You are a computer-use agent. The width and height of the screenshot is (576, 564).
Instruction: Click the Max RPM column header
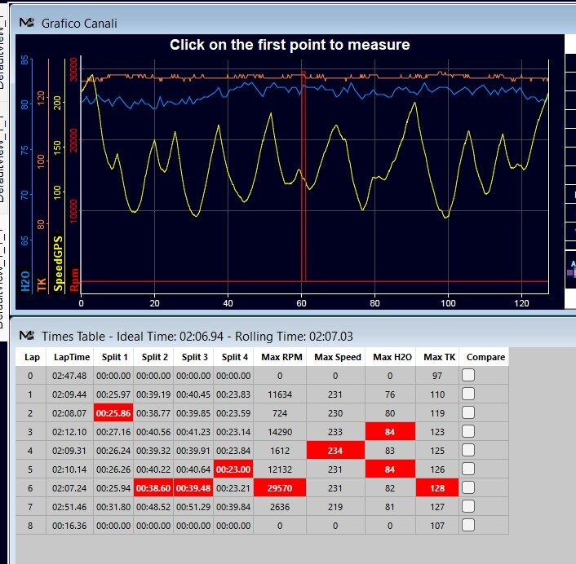(281, 357)
